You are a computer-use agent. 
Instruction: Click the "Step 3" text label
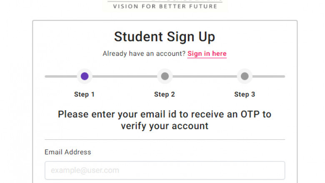click(x=245, y=94)
